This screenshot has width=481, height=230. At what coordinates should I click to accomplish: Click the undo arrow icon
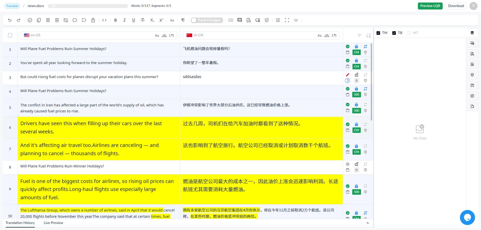tap(10, 20)
